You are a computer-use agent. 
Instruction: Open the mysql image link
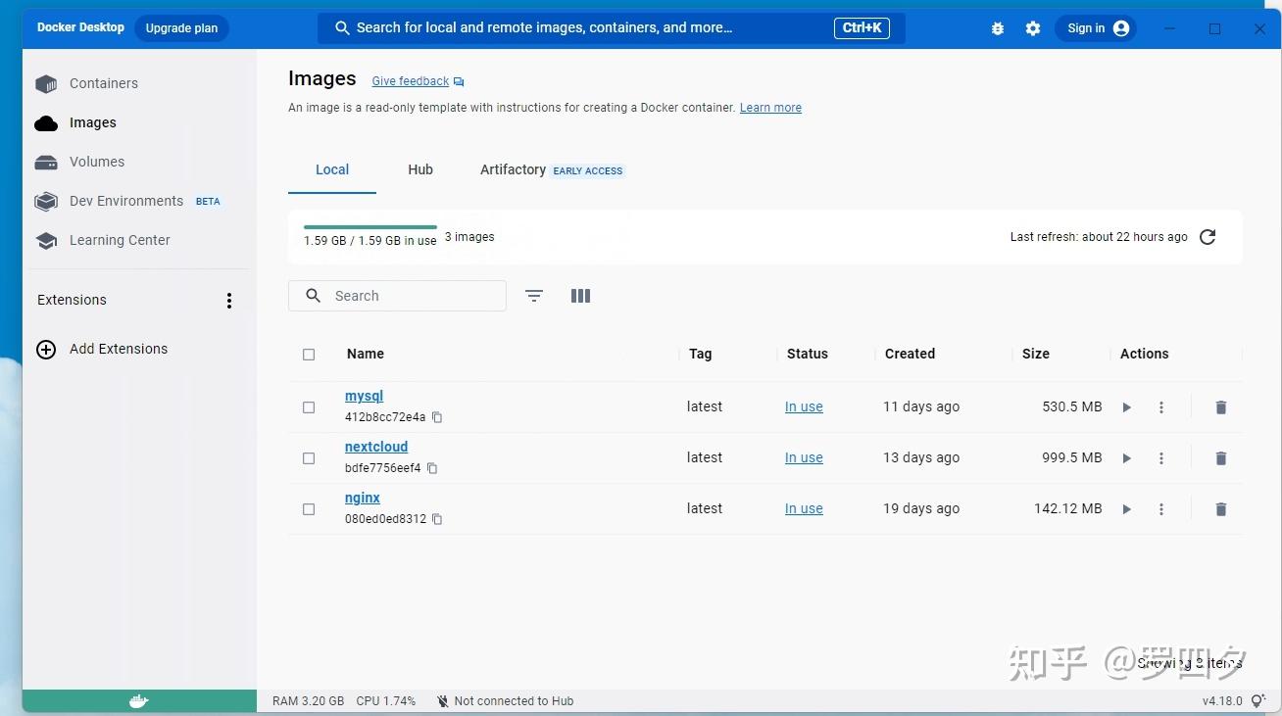tap(364, 397)
